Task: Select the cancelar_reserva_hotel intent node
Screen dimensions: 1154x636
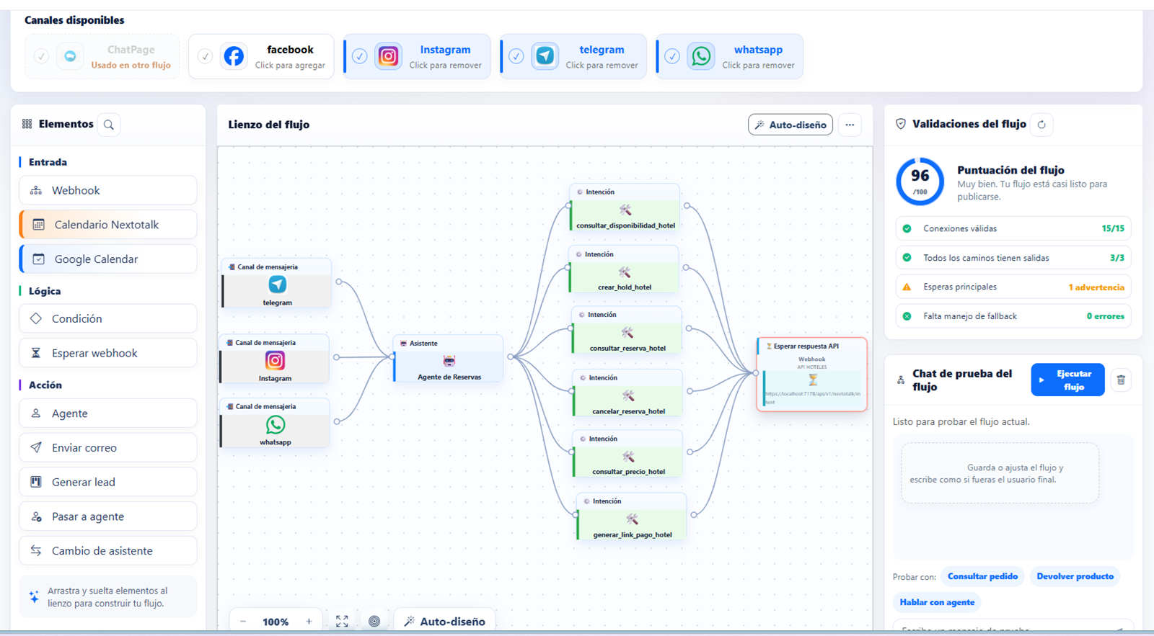Action: [x=628, y=393]
